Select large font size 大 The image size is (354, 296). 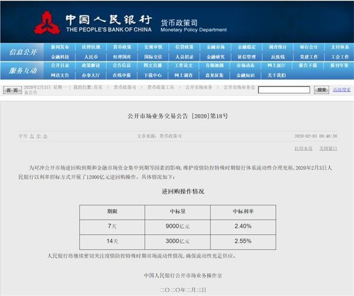(x=32, y=136)
